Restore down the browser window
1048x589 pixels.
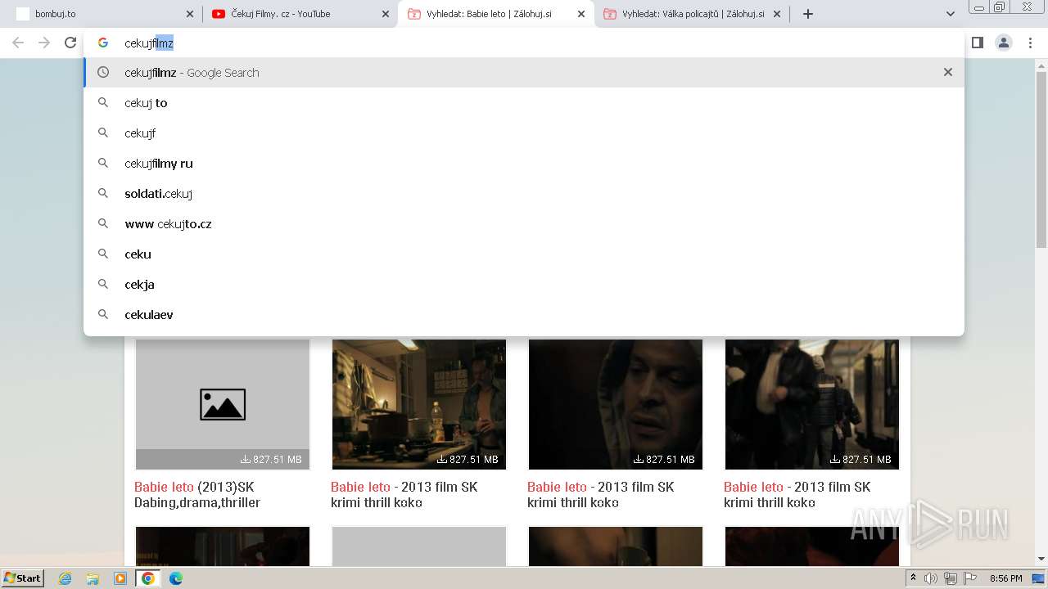(x=1000, y=7)
